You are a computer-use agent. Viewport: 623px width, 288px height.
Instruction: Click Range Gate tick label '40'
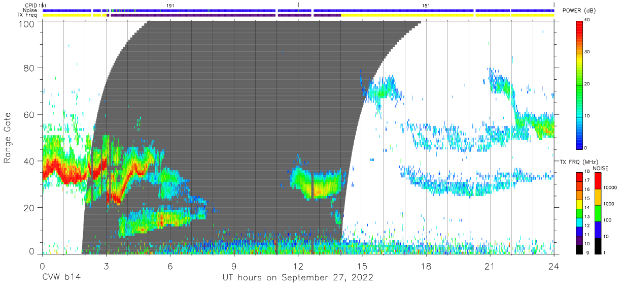coord(30,161)
